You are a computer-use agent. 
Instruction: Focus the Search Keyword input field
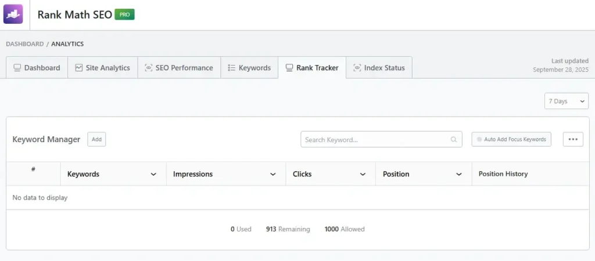(375, 140)
